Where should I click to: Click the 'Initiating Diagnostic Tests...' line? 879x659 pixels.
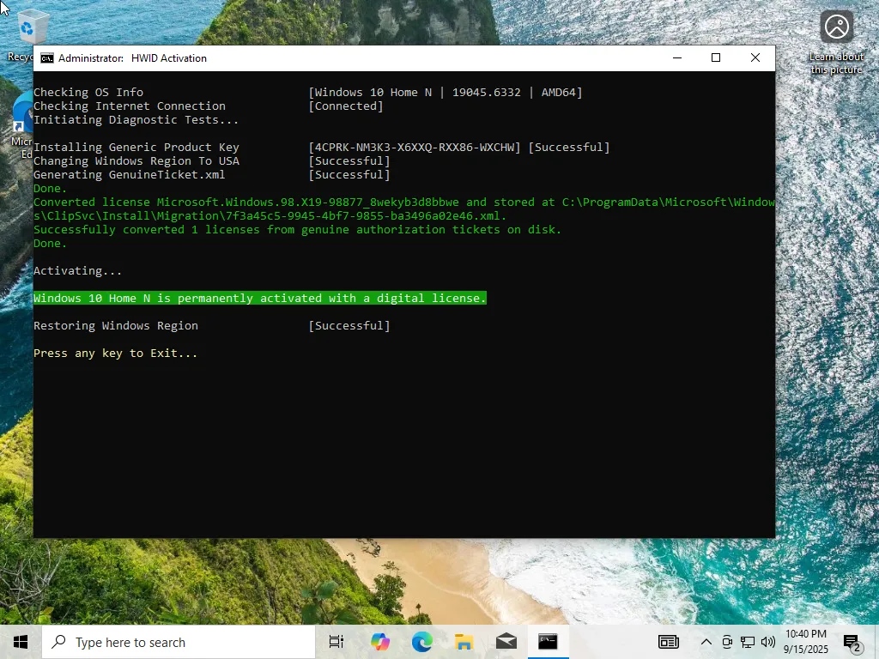click(x=136, y=120)
